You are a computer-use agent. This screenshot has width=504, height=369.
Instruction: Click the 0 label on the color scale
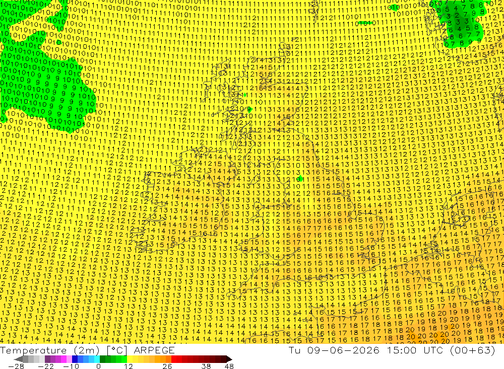[x=98, y=366]
